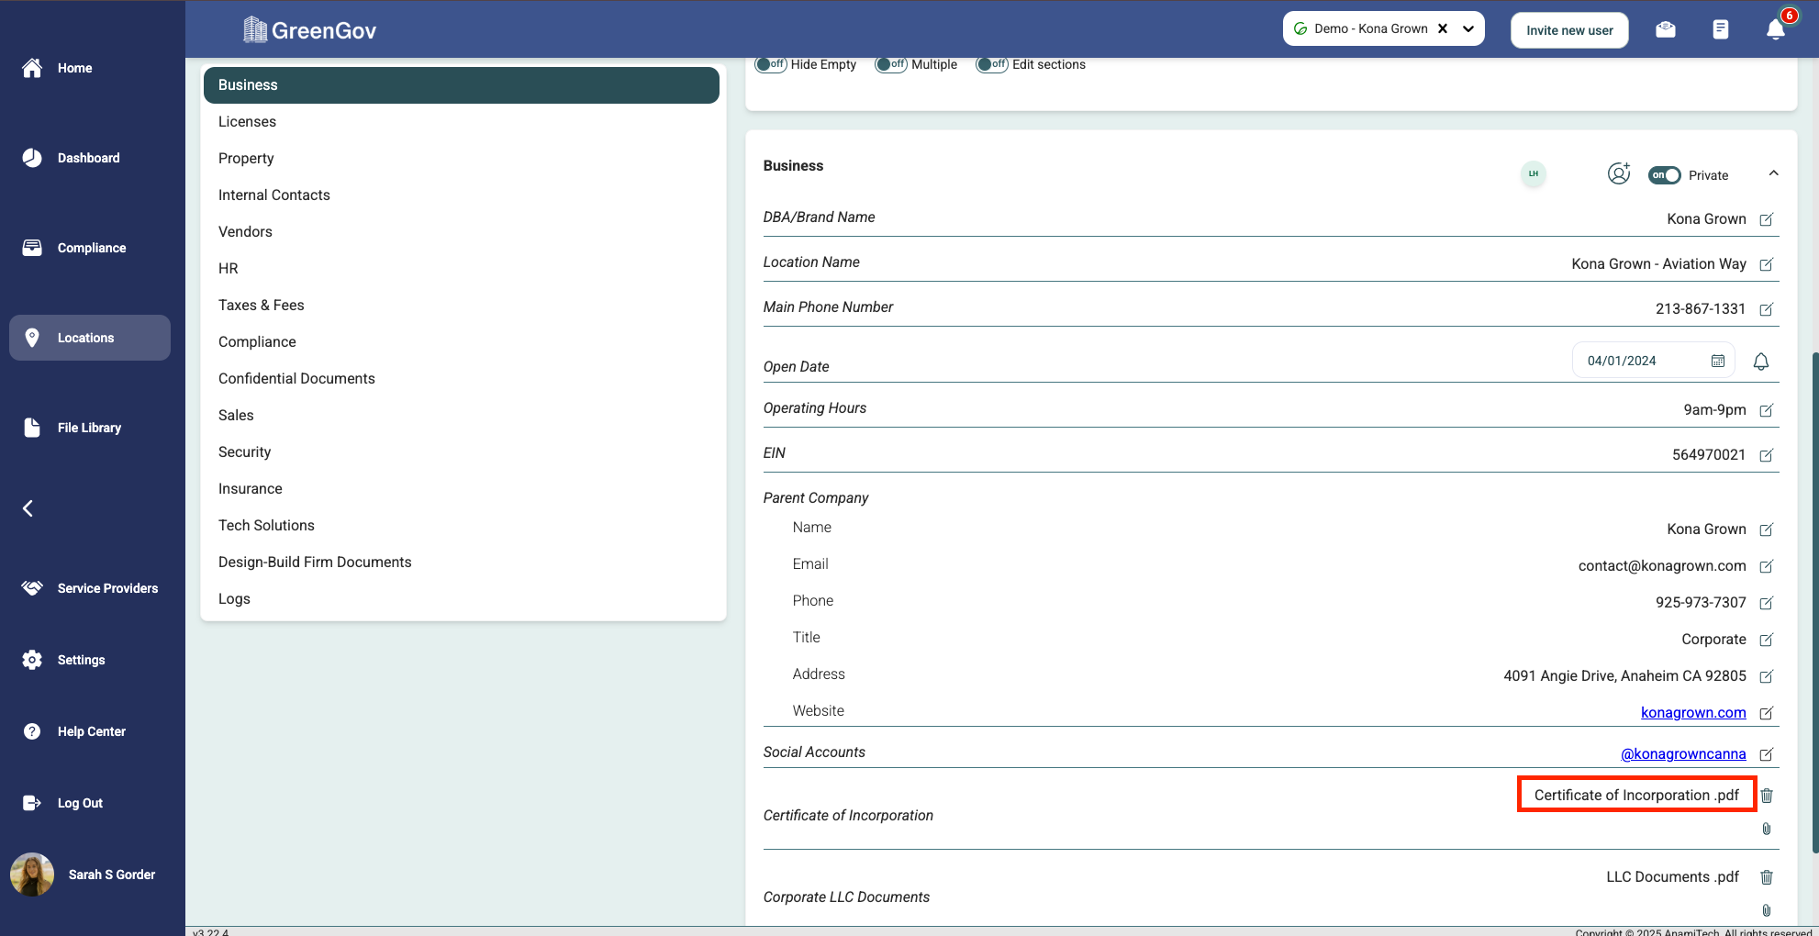The image size is (1819, 936).
Task: Go to Locations in the sidebar
Action: [90, 338]
